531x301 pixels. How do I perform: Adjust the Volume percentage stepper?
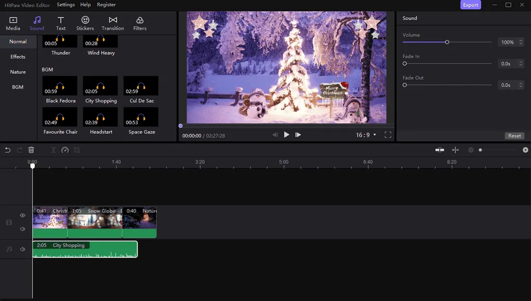[521, 42]
